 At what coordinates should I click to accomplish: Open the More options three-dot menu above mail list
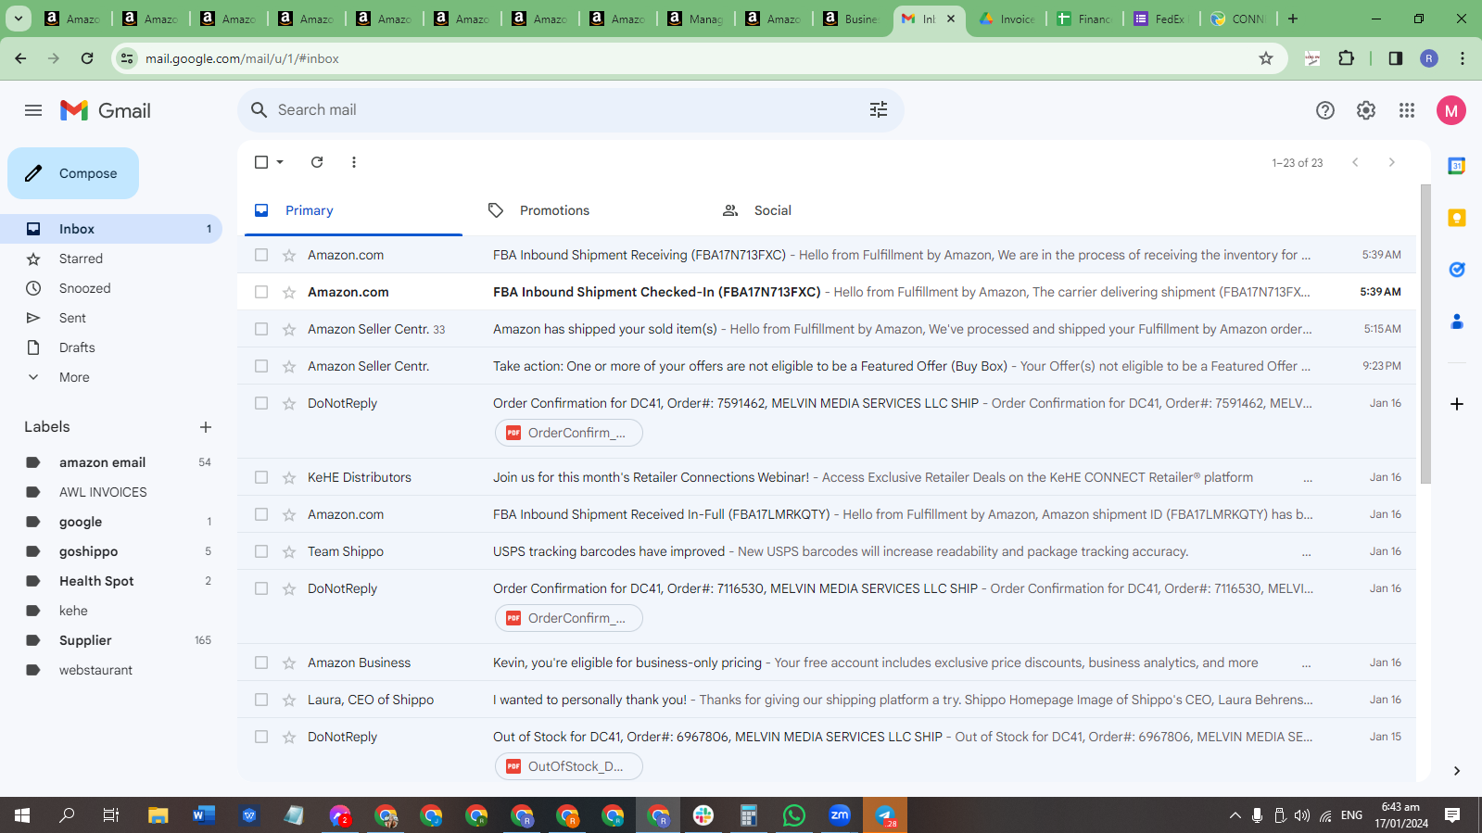(354, 162)
